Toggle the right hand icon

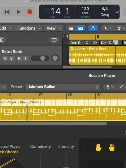[x=112, y=148]
